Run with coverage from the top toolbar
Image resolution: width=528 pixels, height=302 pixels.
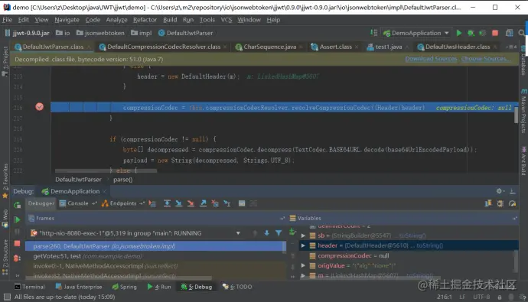tap(483, 33)
